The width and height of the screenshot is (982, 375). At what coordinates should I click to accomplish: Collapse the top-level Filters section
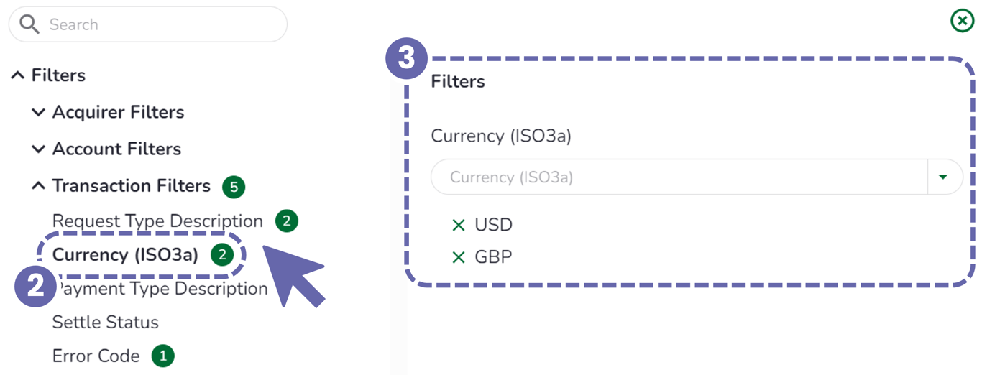(x=18, y=75)
